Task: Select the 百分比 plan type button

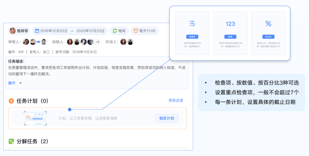Action: 268,37
